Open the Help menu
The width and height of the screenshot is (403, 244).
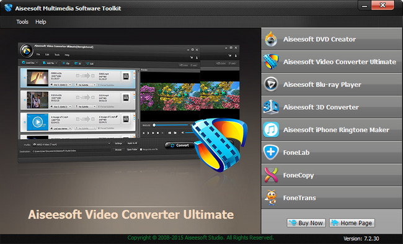(40, 22)
